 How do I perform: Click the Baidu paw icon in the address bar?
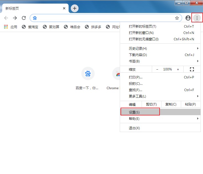(35, 18)
